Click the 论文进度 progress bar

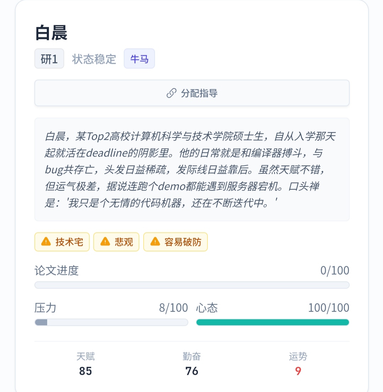click(x=192, y=285)
